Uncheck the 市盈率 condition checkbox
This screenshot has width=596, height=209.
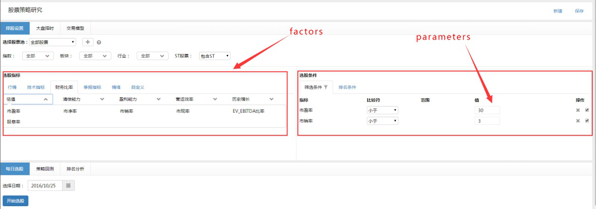point(587,110)
